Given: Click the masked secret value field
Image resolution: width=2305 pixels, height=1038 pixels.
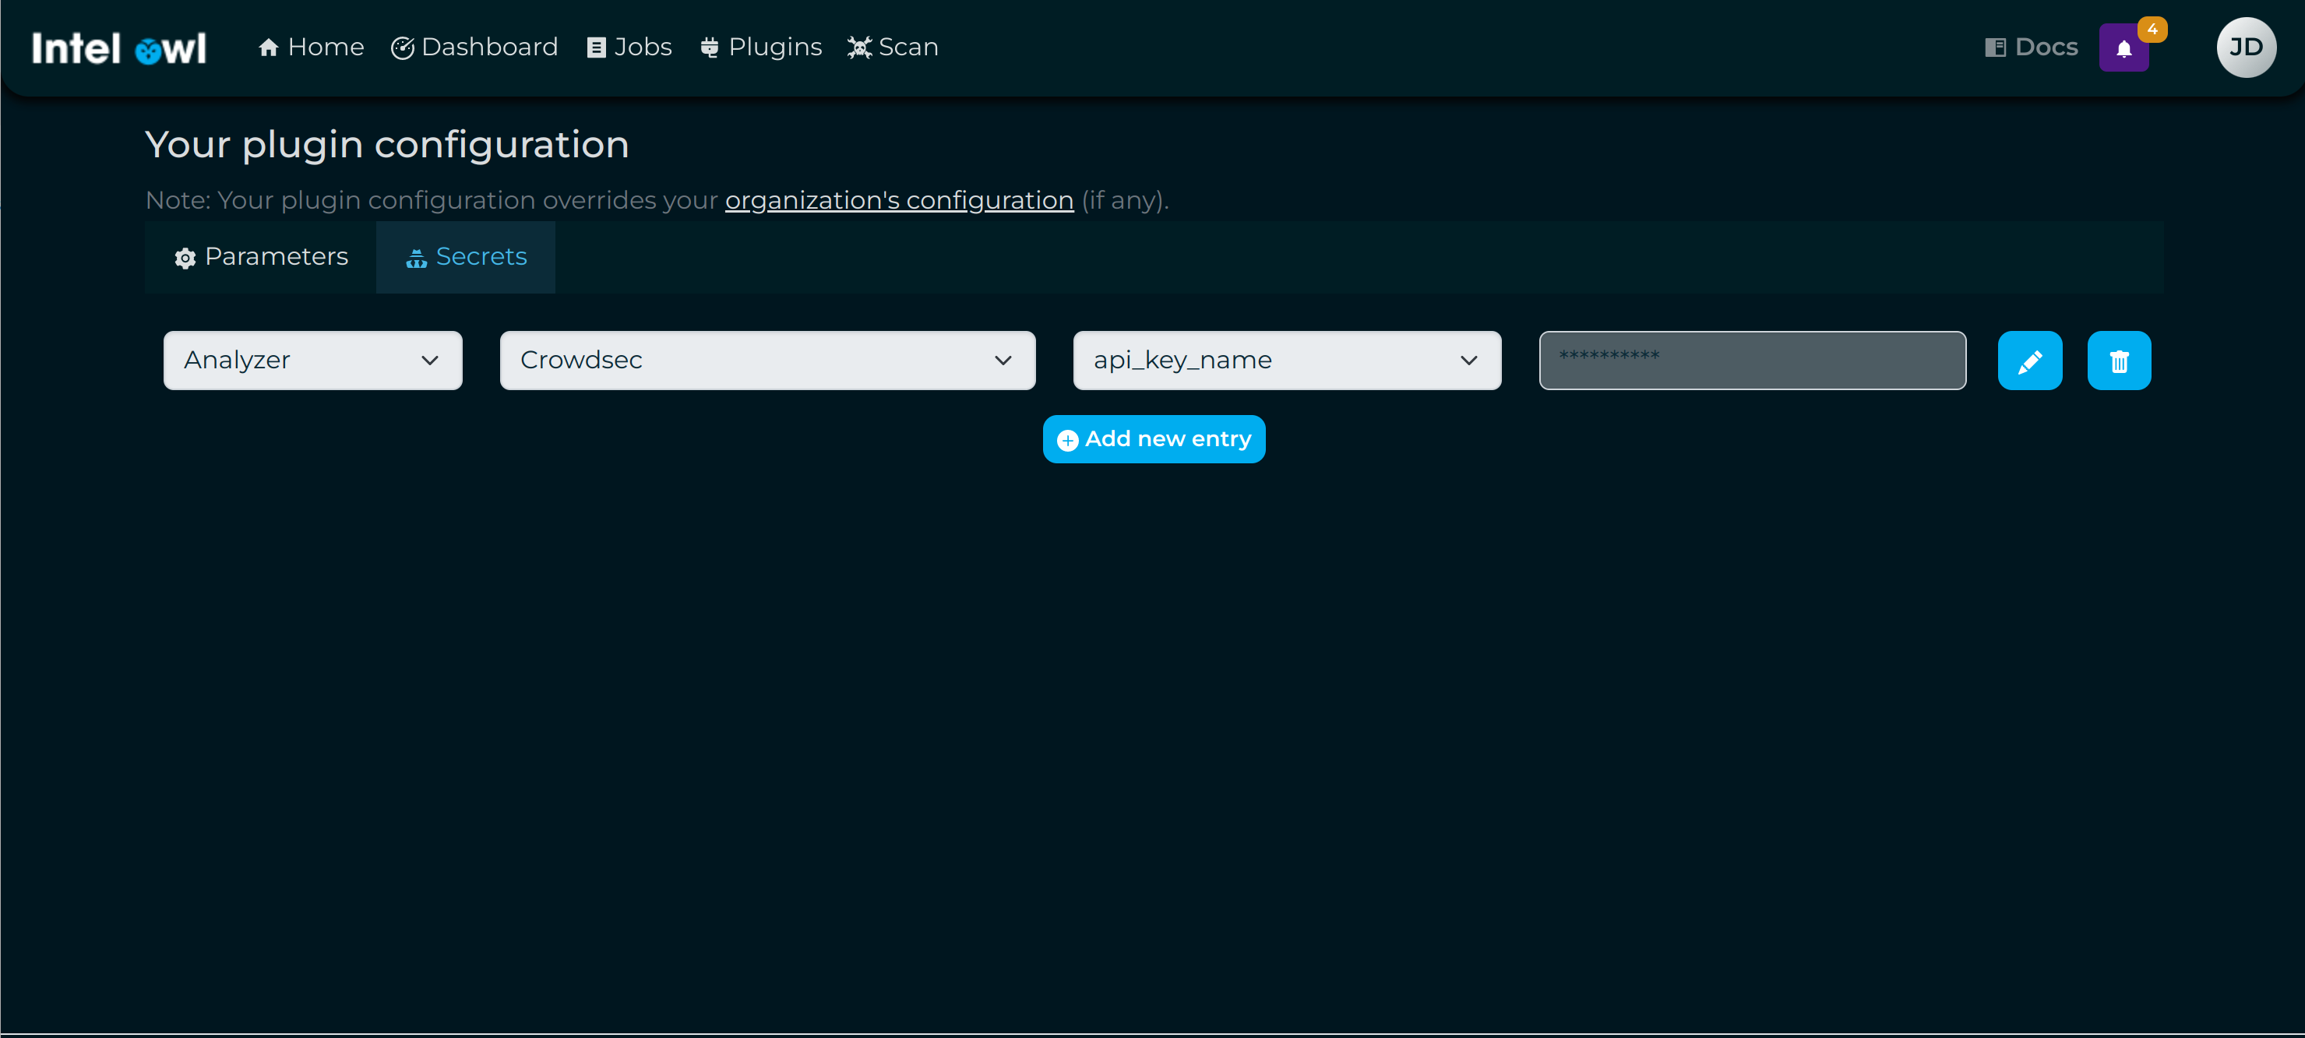Looking at the screenshot, I should pos(1751,361).
